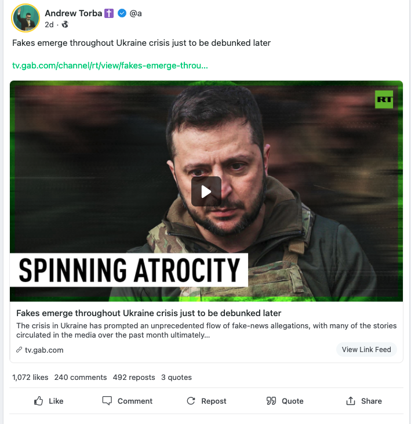Click the View Link Feed button
Image resolution: width=411 pixels, height=424 pixels.
(x=366, y=349)
